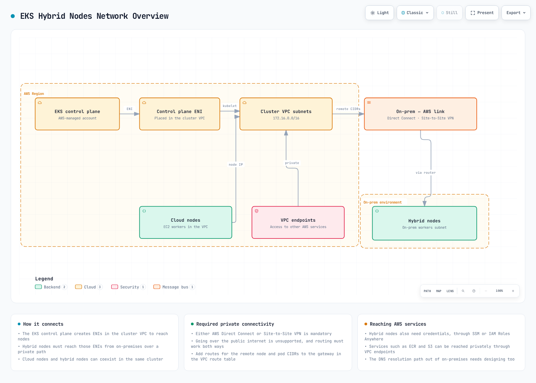The image size is (536, 383).
Task: Click the green Backend color swatch
Action: [x=39, y=287]
